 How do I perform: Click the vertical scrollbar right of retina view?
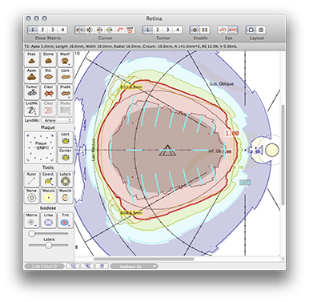(283, 155)
